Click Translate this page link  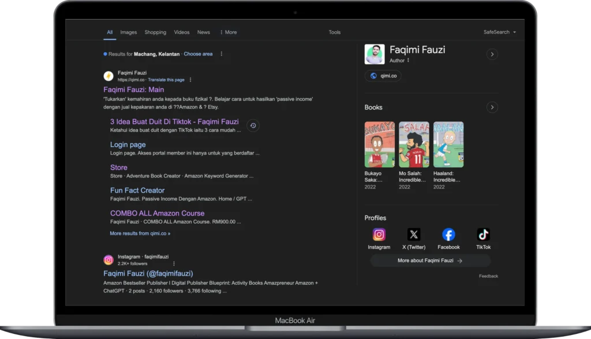point(166,80)
